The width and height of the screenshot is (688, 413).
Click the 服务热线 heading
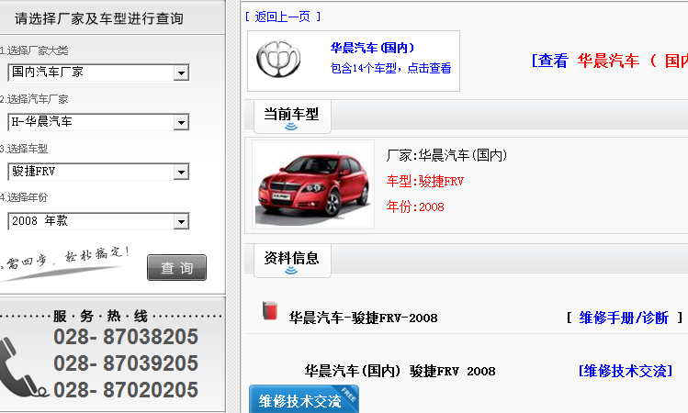pos(100,316)
